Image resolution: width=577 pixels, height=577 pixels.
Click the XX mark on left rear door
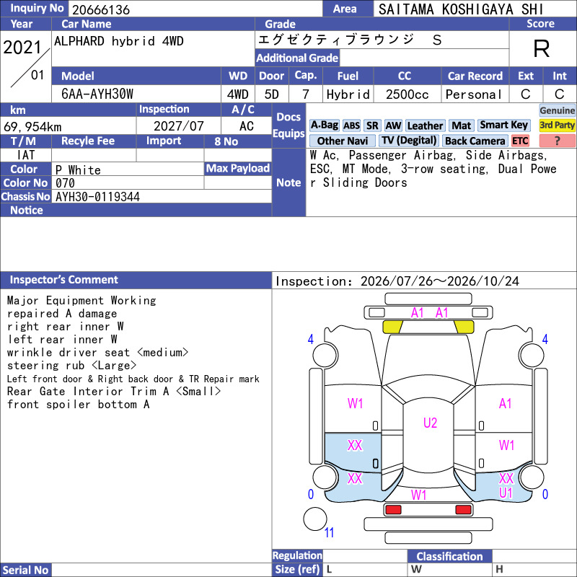pos(355,446)
